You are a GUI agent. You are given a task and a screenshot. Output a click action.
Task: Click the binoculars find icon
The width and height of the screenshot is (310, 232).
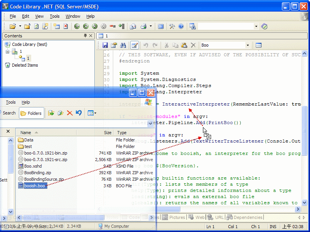[x=123, y=45]
